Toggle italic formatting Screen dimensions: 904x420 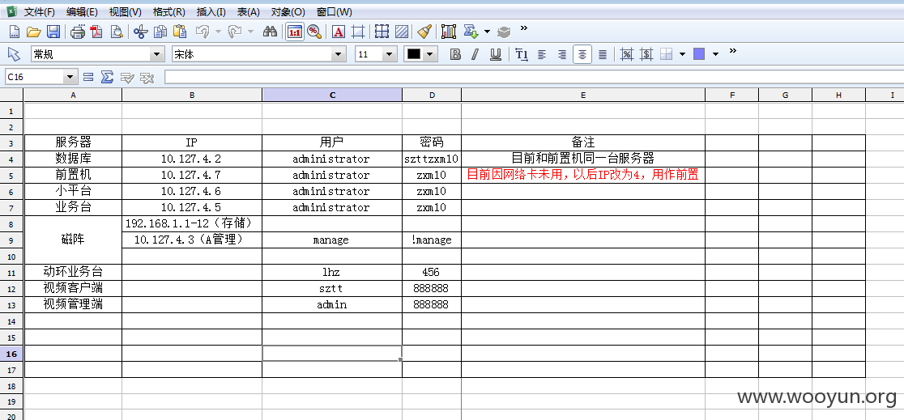pyautogui.click(x=475, y=54)
